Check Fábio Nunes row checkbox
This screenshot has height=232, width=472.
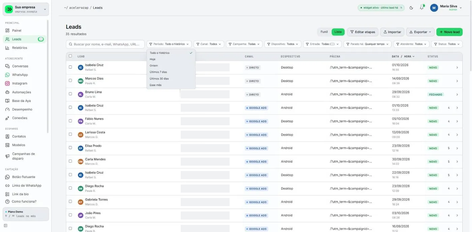point(70,121)
